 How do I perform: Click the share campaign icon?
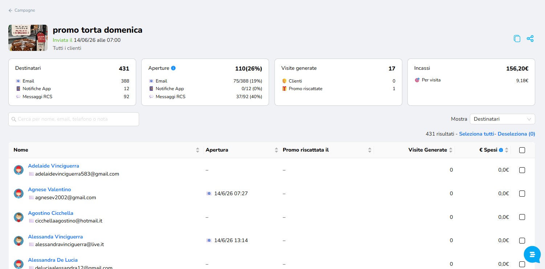coord(530,39)
